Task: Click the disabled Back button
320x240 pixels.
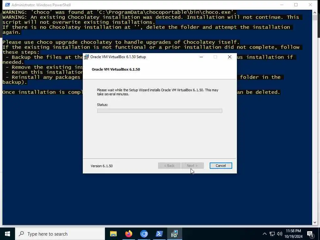Action: pyautogui.click(x=169, y=166)
